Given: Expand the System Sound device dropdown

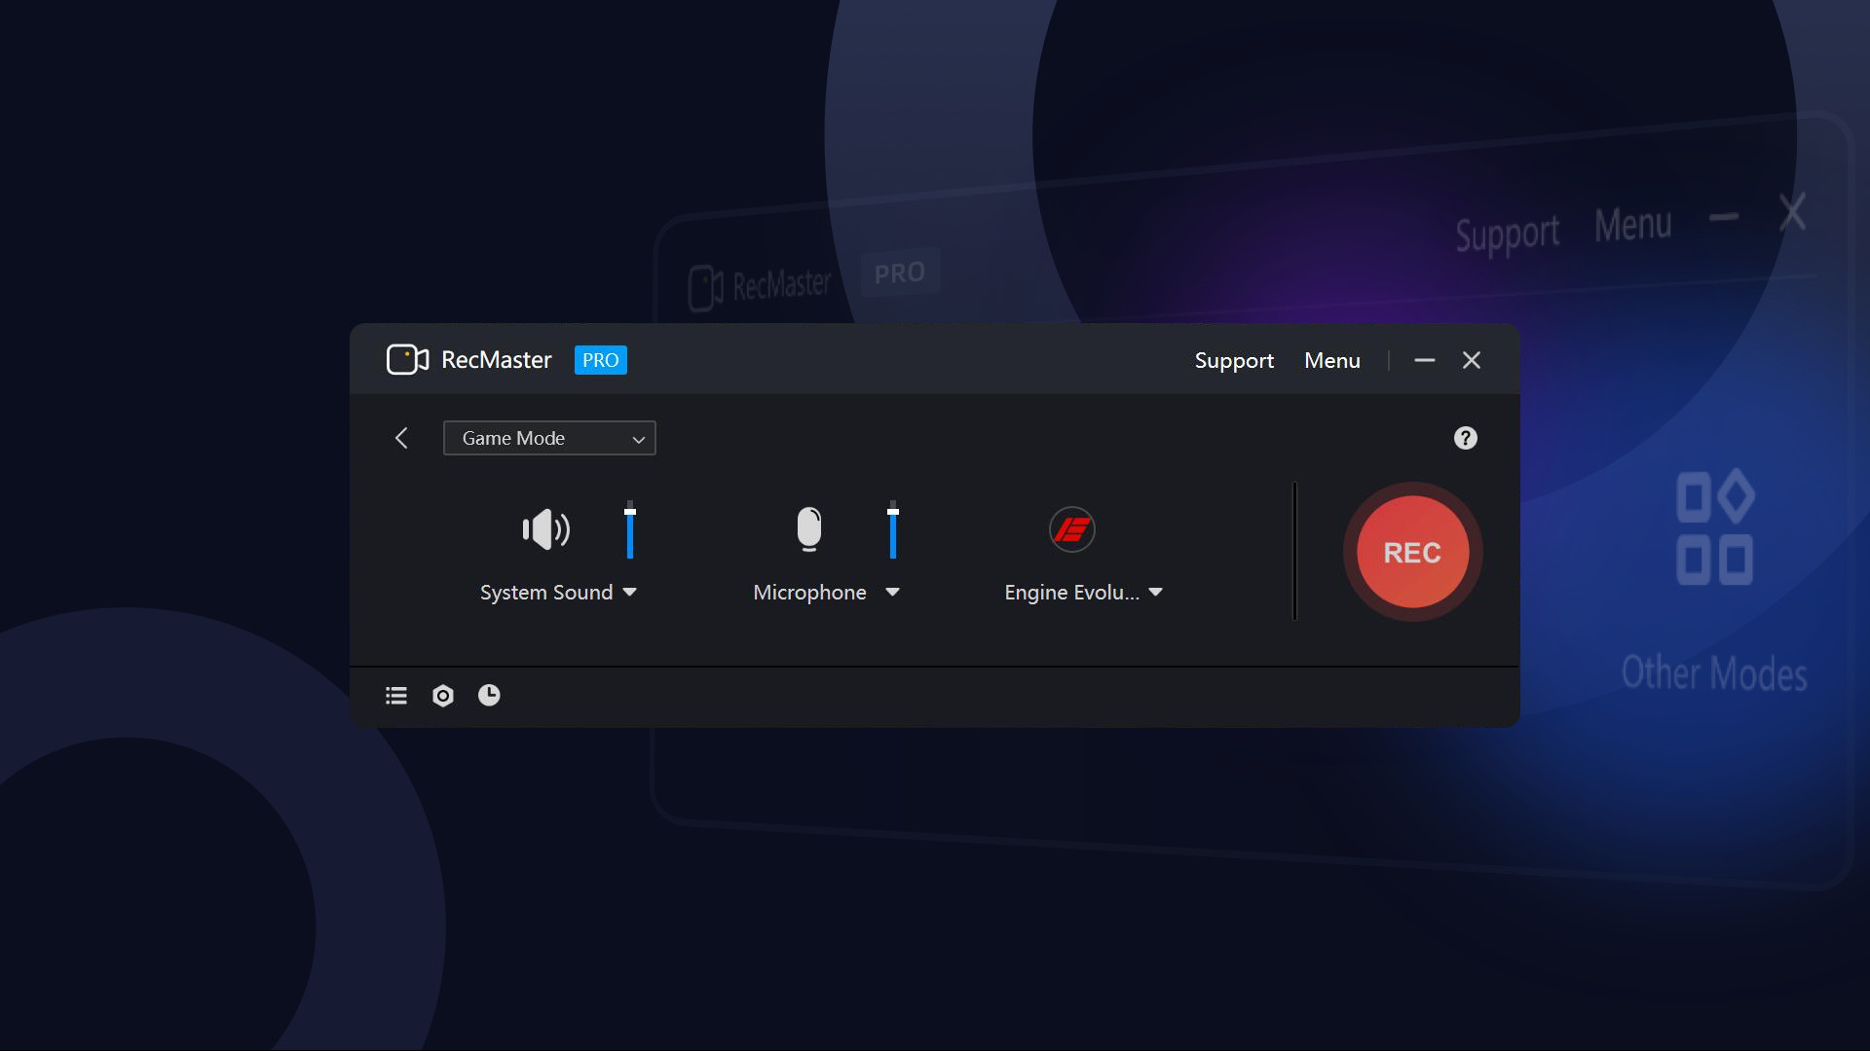Looking at the screenshot, I should tap(630, 592).
